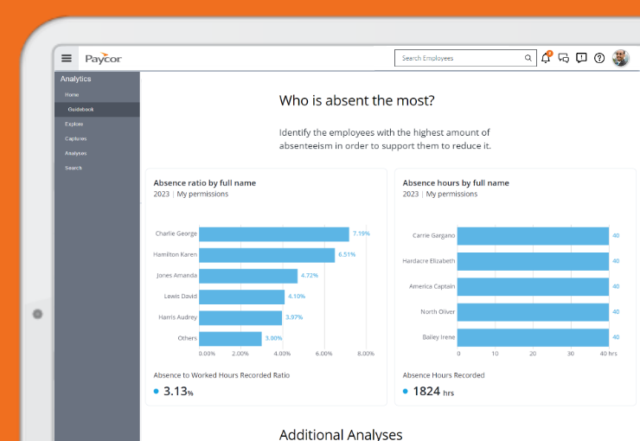Click the Absence Hours Recorded label
The height and width of the screenshot is (441, 640).
pyautogui.click(x=444, y=375)
